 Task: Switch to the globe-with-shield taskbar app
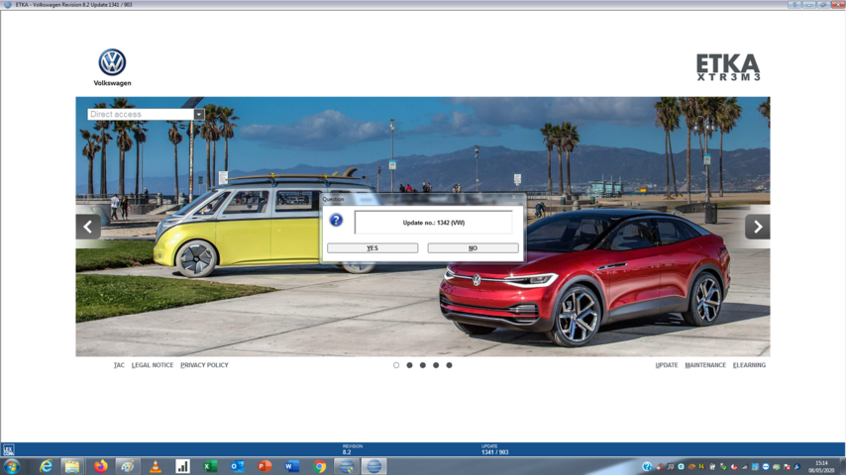[347, 466]
